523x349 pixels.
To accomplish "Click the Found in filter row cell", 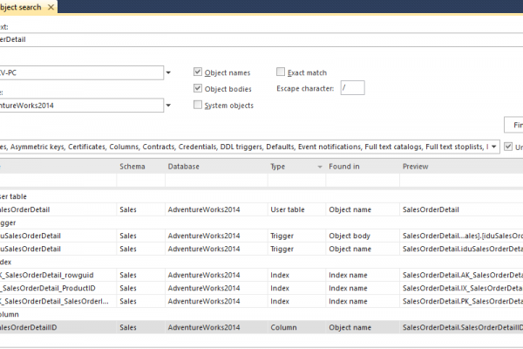I will click(363, 181).
